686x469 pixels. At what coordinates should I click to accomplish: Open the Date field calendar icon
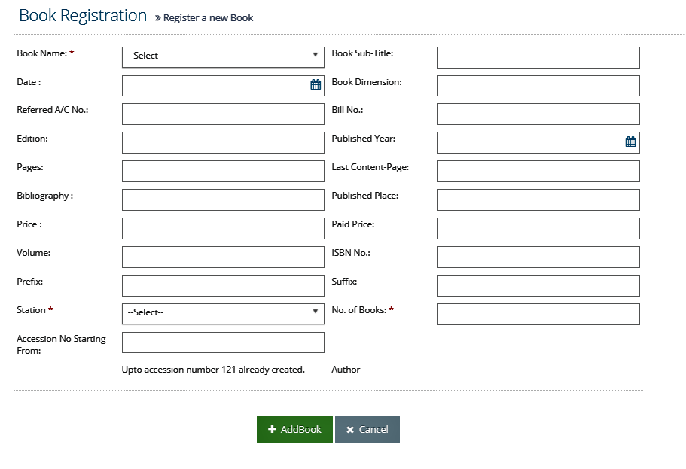coord(316,84)
